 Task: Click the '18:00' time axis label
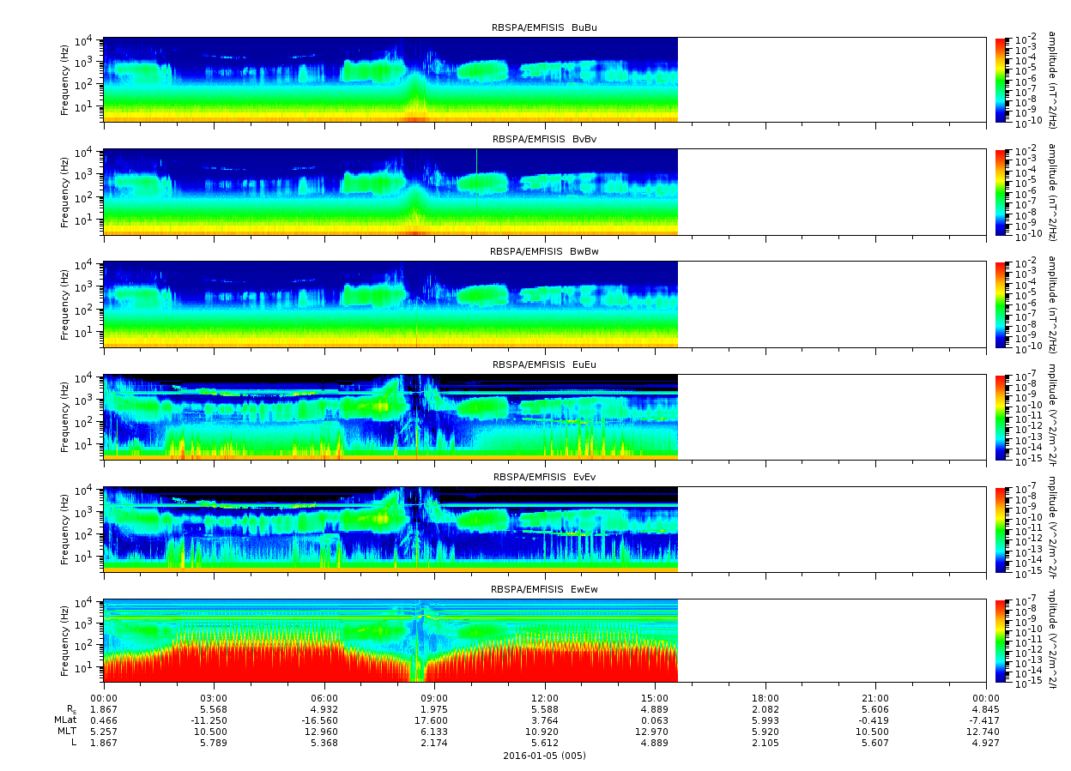click(x=765, y=698)
